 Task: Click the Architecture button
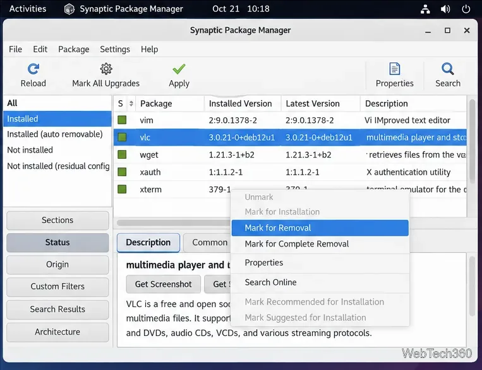click(x=57, y=332)
